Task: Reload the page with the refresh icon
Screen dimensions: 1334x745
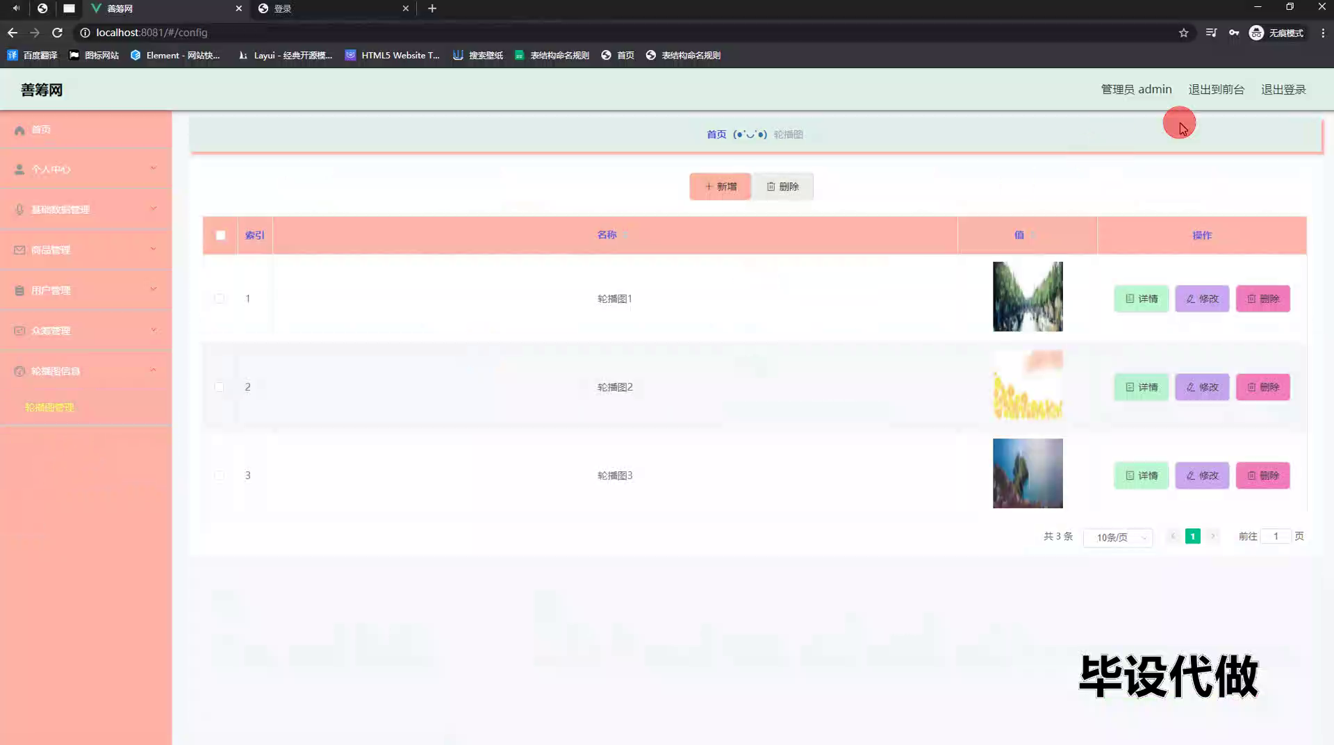Action: [58, 33]
